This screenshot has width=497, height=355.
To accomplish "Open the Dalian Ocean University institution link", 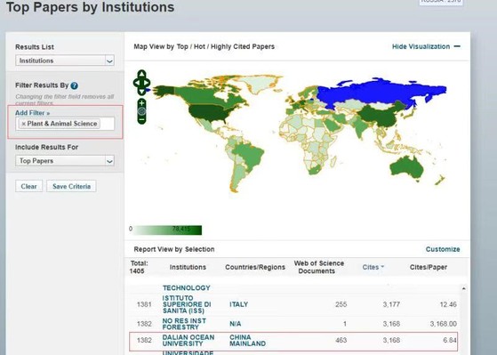I will tap(188, 341).
